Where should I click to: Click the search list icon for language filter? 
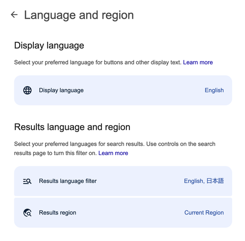[x=27, y=181]
